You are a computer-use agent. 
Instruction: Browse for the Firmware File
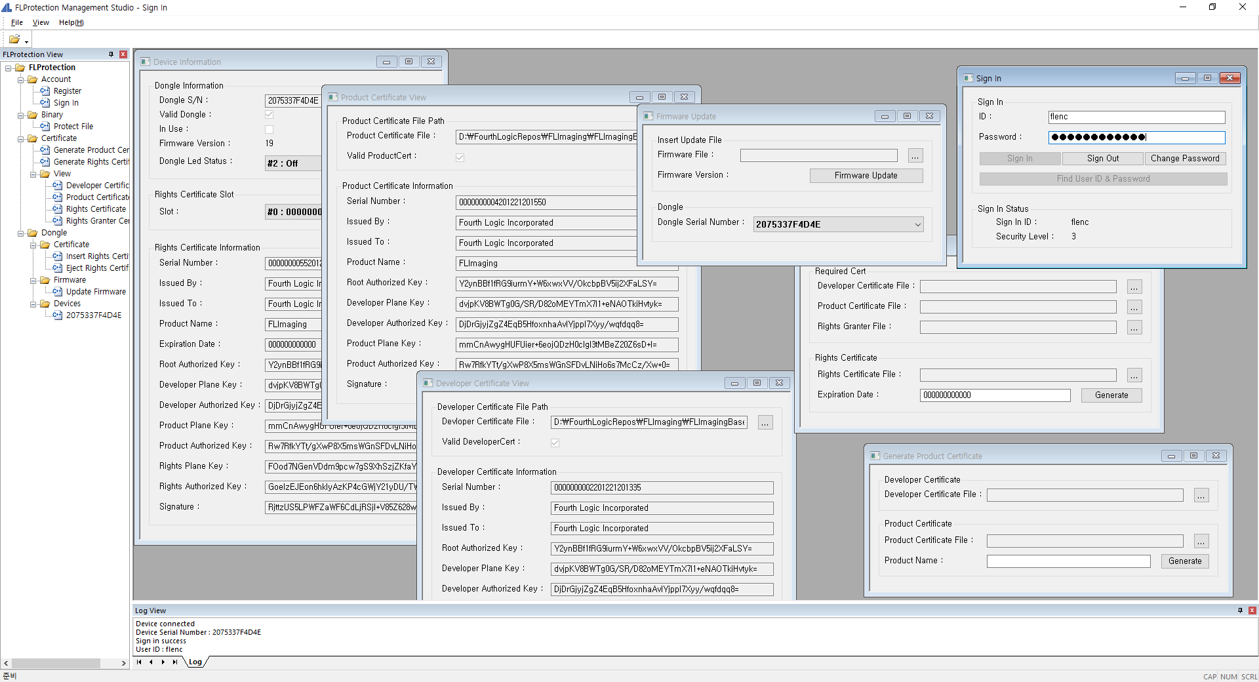pyautogui.click(x=915, y=155)
